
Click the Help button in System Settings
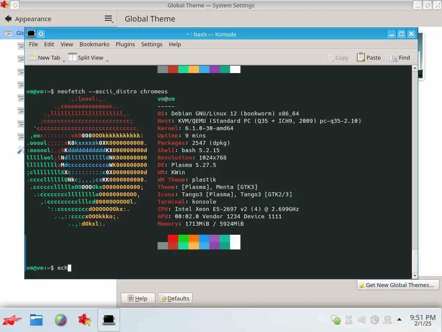coord(138,298)
